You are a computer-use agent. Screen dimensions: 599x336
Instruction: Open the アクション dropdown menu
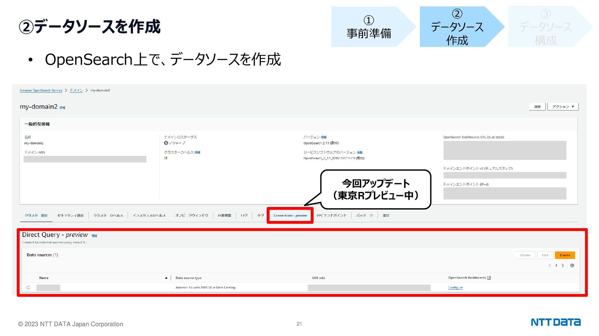562,106
